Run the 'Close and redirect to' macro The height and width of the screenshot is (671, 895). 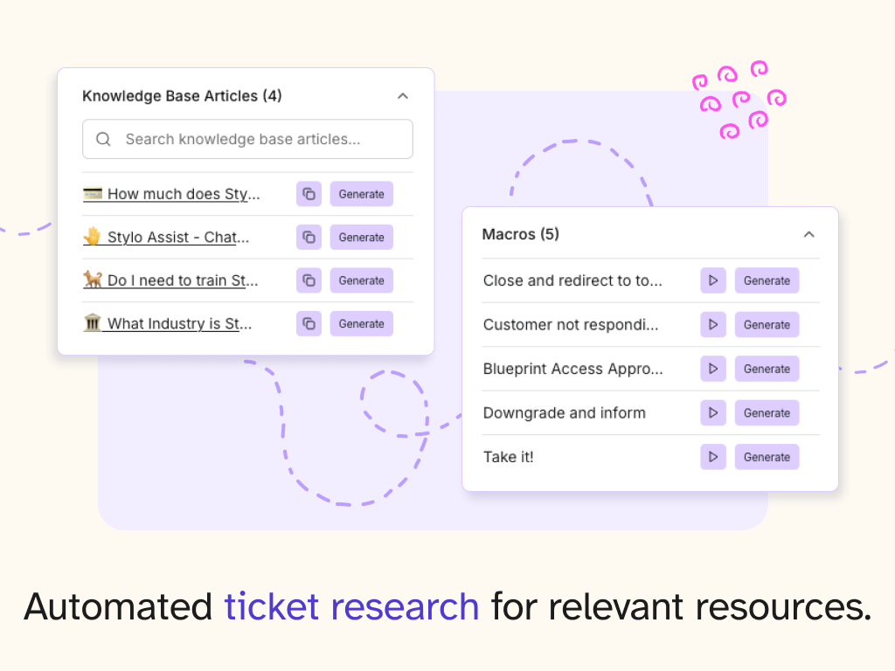(x=712, y=280)
